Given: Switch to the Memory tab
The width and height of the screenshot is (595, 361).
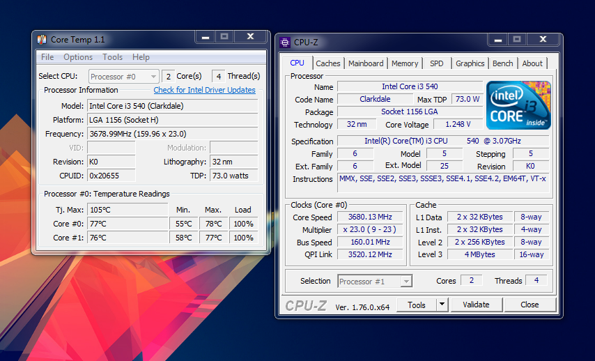Looking at the screenshot, I should pyautogui.click(x=405, y=63).
